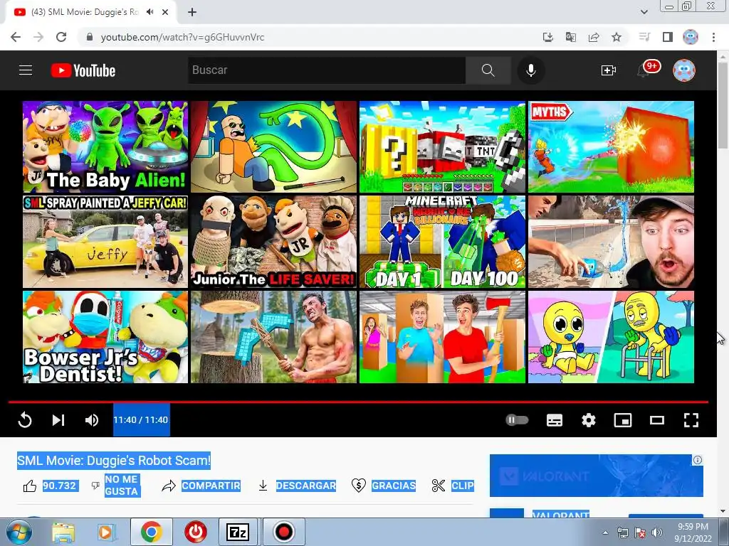The image size is (729, 546).
Task: Click install/download page icon in address bar
Action: (548, 37)
